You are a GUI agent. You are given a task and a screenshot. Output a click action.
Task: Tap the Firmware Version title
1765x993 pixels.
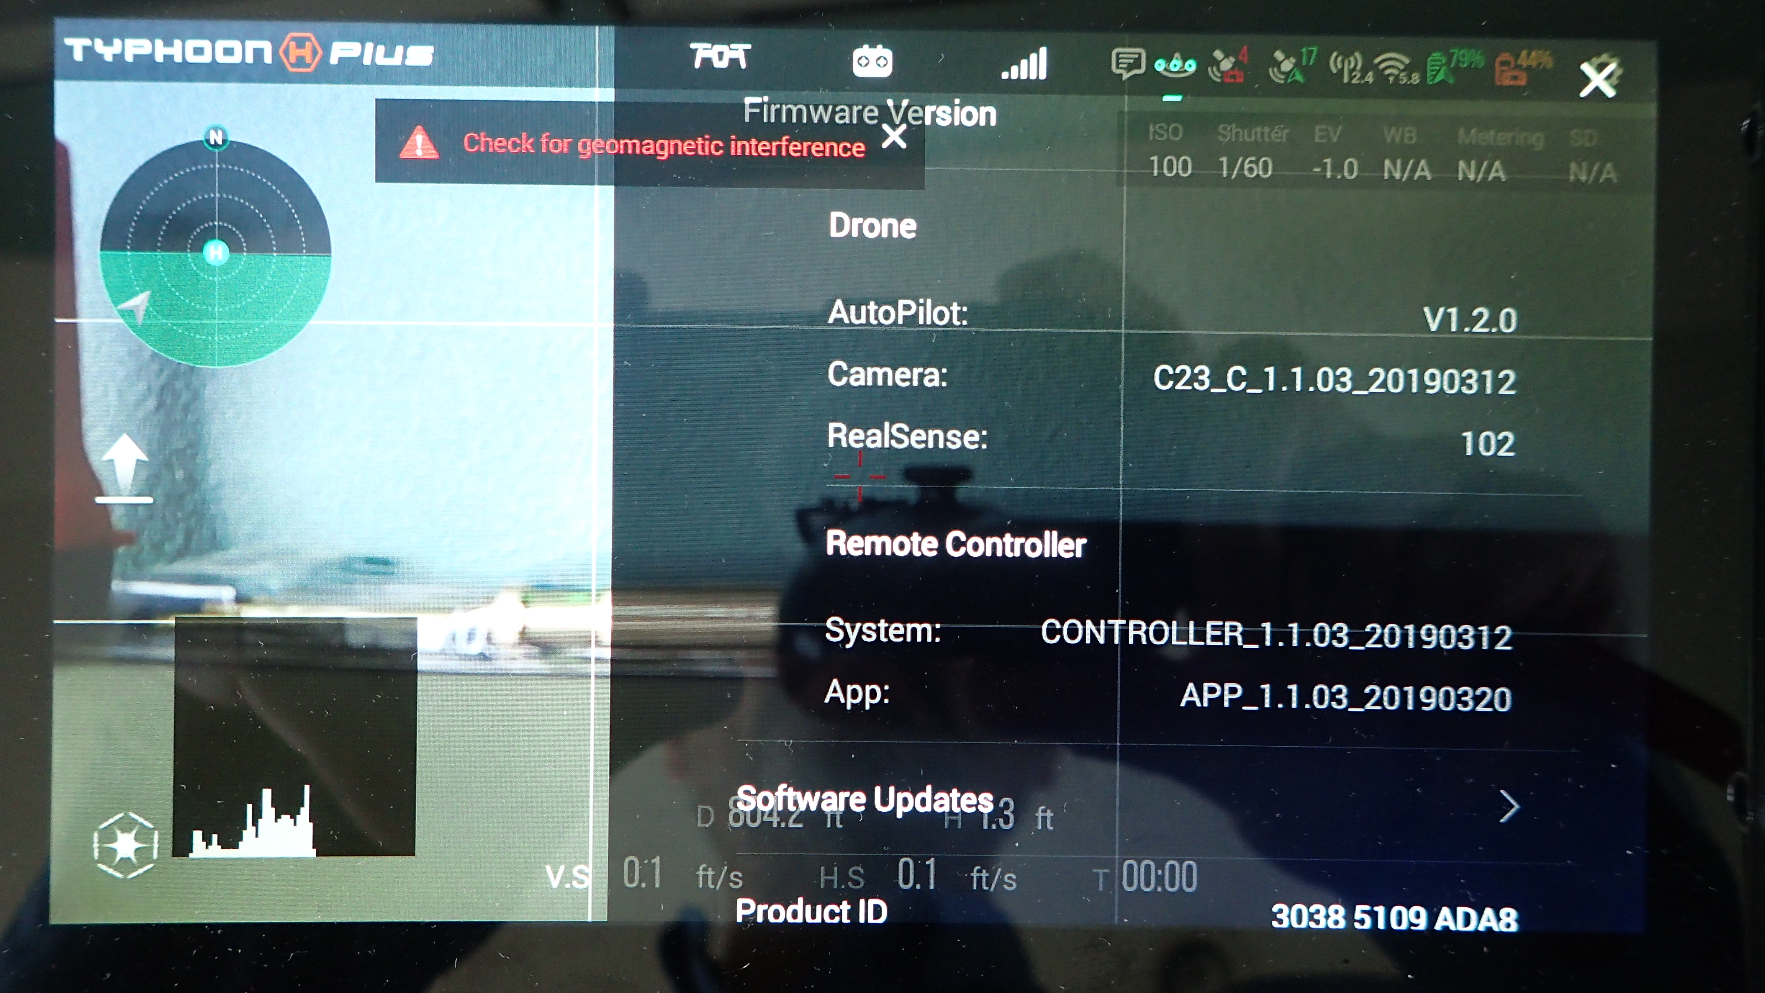point(869,112)
